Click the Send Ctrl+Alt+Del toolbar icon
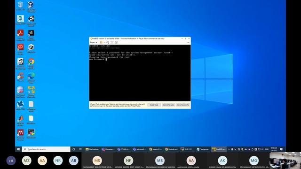 pos(108,42)
